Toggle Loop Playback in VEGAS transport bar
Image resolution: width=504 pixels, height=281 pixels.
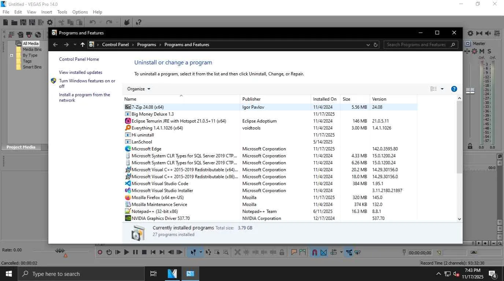pos(109,252)
